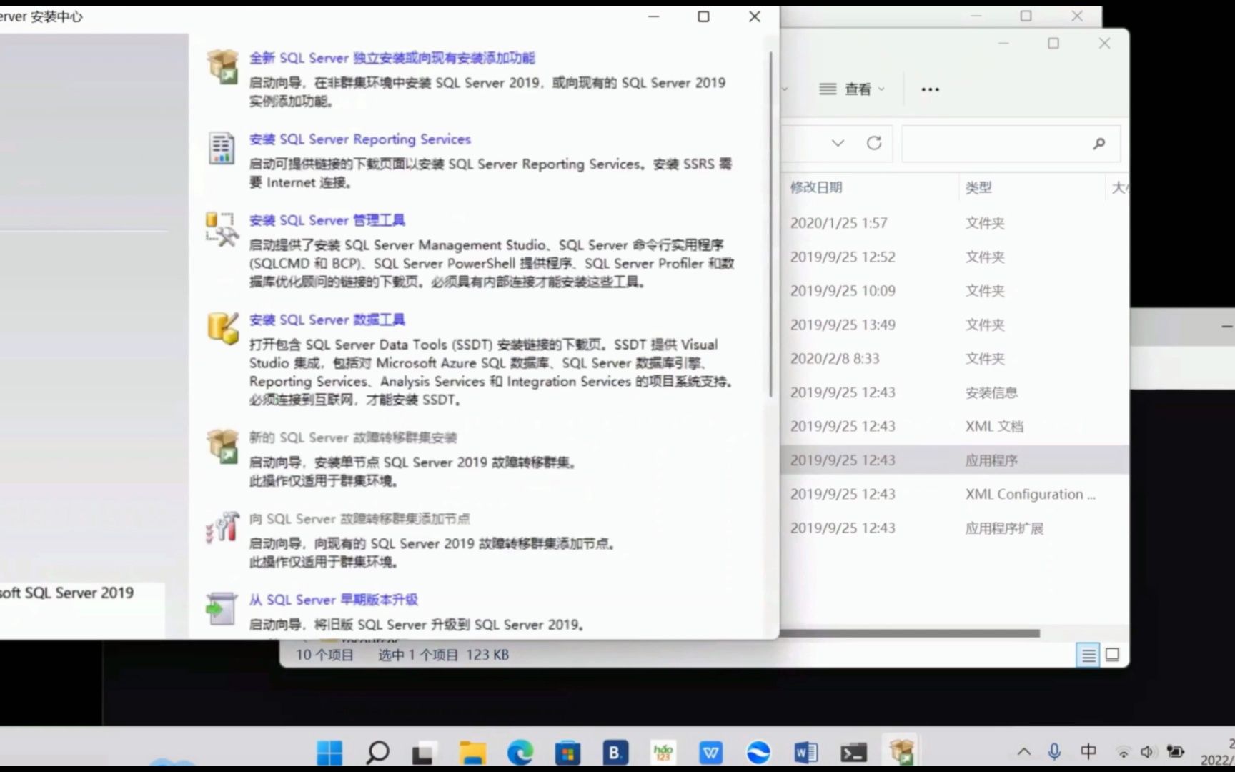Screen dimensions: 1235x772
Task: Click the explorer search input field
Action: pos(1001,143)
